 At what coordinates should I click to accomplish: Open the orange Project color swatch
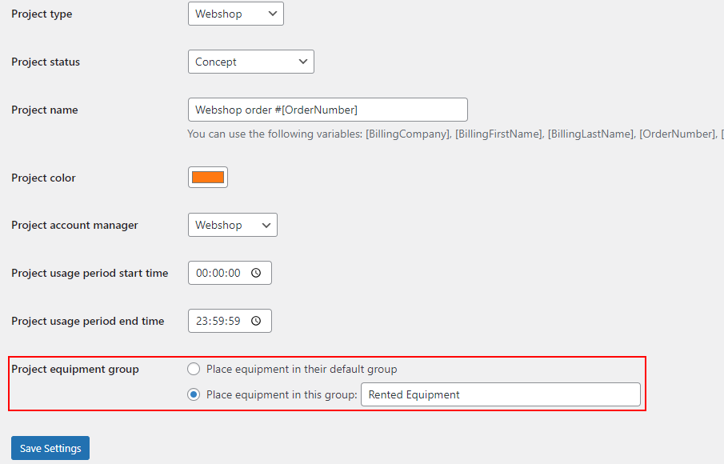point(208,178)
